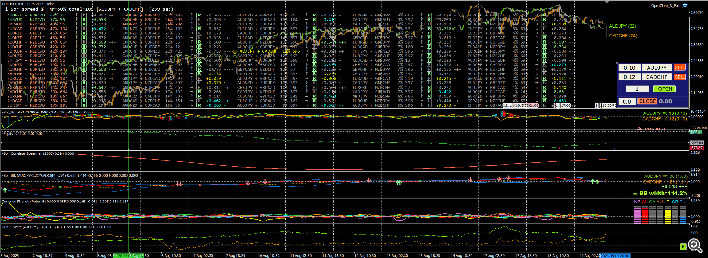Click the R icon beside EURAUD + NZDCAD
Image resolution: width=708 pixels, height=258 pixels.
point(84,20)
